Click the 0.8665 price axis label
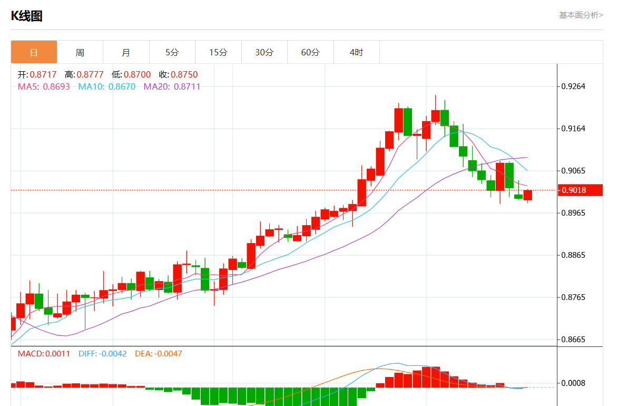The width and height of the screenshot is (618, 406). tap(573, 340)
